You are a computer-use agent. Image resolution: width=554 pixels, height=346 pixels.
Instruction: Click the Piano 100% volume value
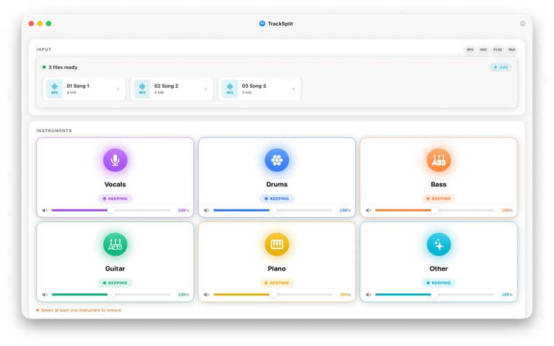tap(345, 295)
